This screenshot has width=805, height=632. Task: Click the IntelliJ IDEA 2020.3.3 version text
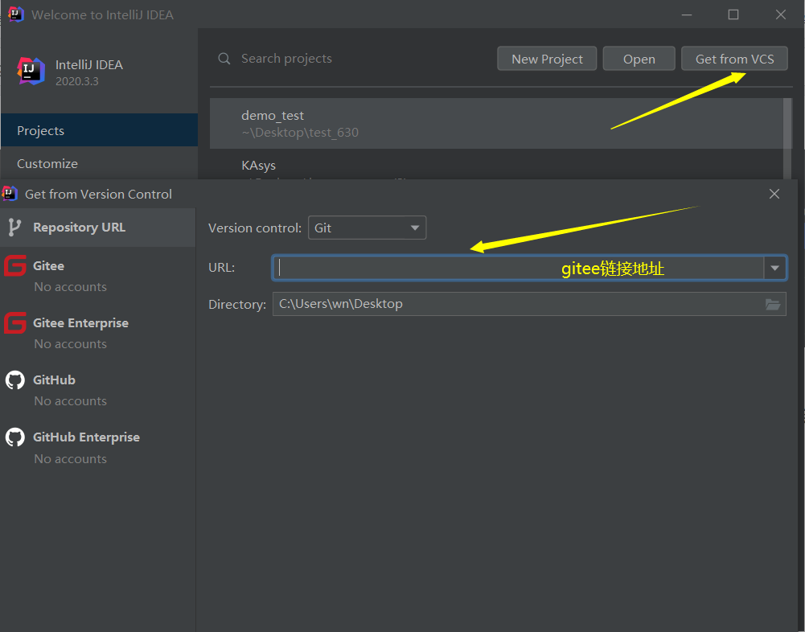coord(77,81)
